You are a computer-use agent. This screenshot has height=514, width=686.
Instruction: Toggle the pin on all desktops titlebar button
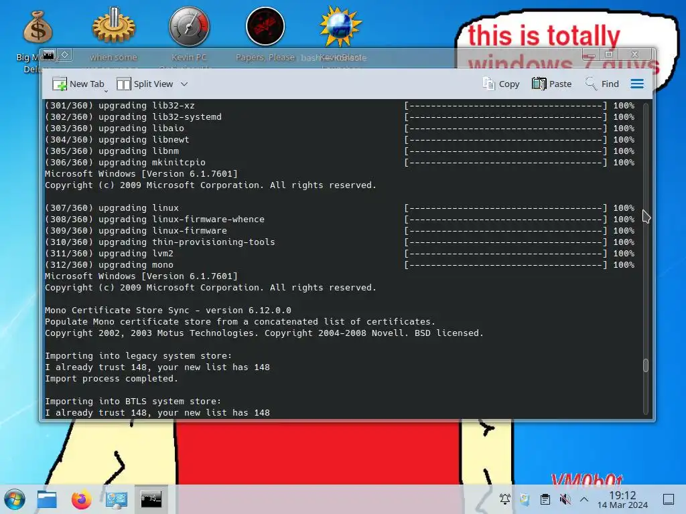tap(65, 55)
